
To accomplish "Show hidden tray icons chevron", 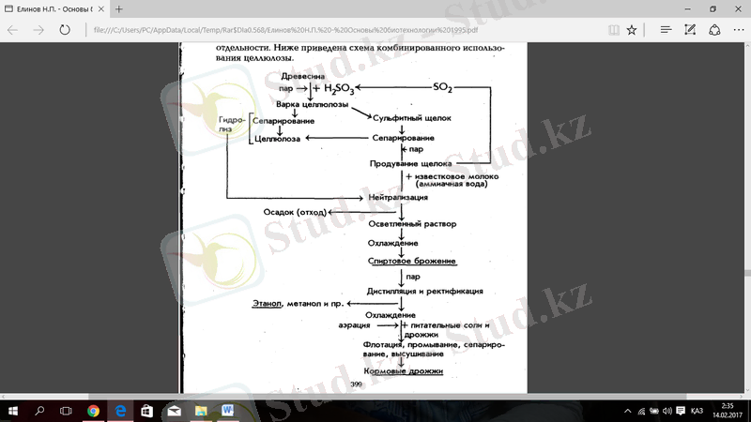I will (x=627, y=411).
